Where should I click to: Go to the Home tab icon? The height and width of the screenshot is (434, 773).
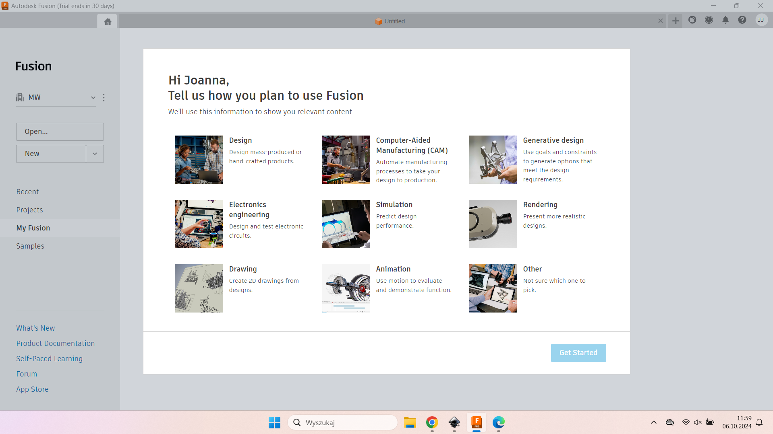tap(108, 21)
